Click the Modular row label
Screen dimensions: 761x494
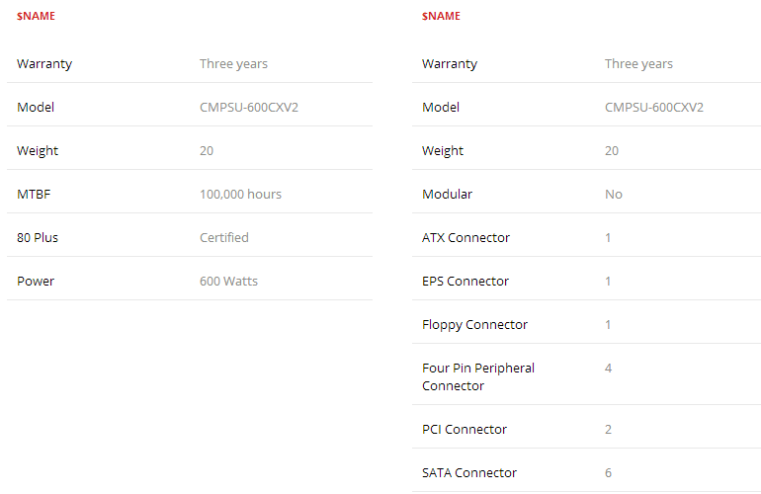click(x=447, y=194)
